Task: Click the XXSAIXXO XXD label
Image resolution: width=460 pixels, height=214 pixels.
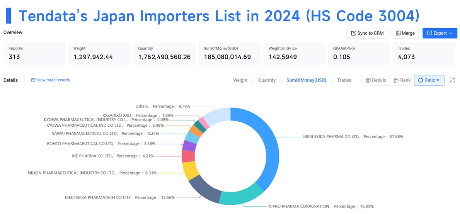Action: (138, 115)
